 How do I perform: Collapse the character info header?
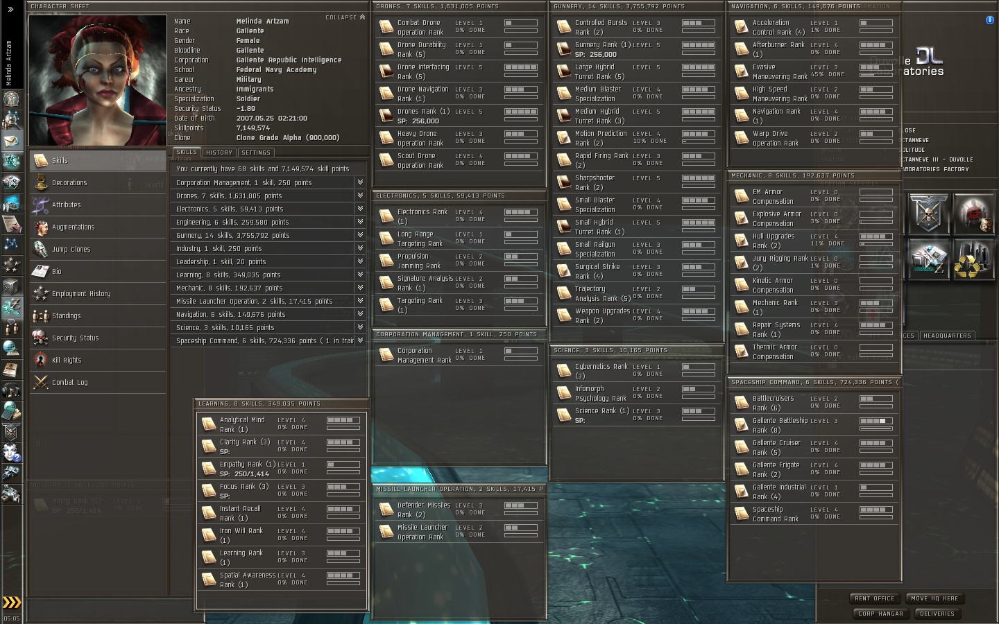pos(345,17)
